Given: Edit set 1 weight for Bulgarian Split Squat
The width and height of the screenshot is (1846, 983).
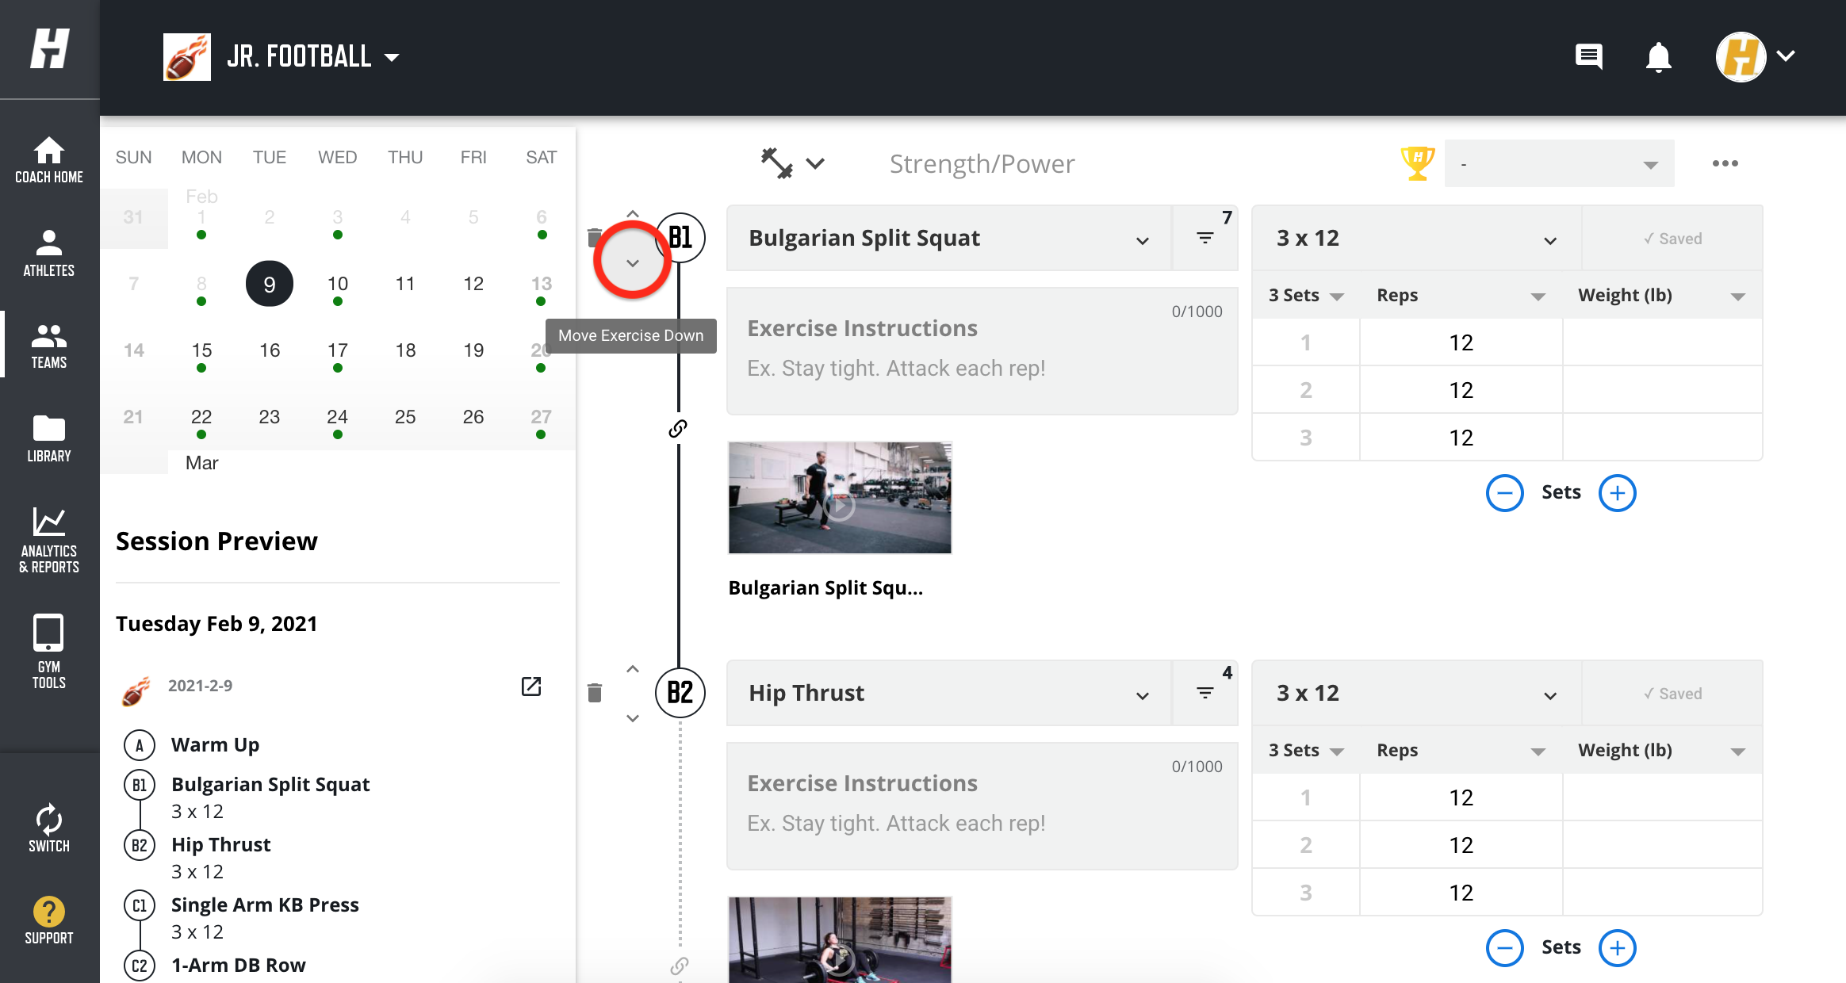Looking at the screenshot, I should 1662,342.
